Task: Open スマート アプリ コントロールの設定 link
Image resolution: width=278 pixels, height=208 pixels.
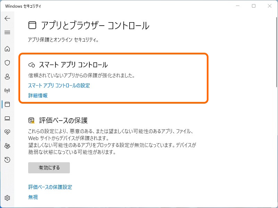Action: pos(59,86)
